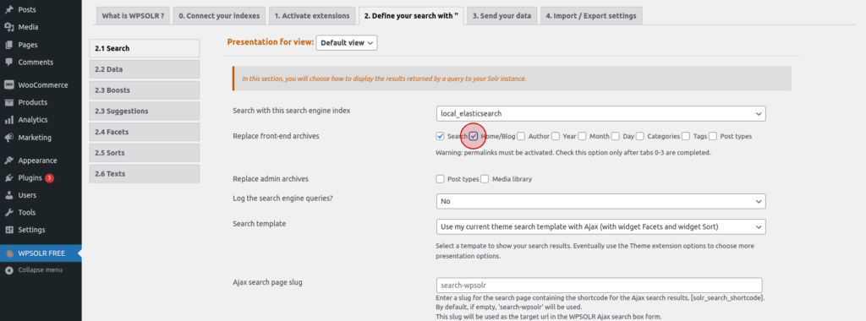Click the Pages icon in sidebar
The height and width of the screenshot is (321, 866).
point(8,45)
